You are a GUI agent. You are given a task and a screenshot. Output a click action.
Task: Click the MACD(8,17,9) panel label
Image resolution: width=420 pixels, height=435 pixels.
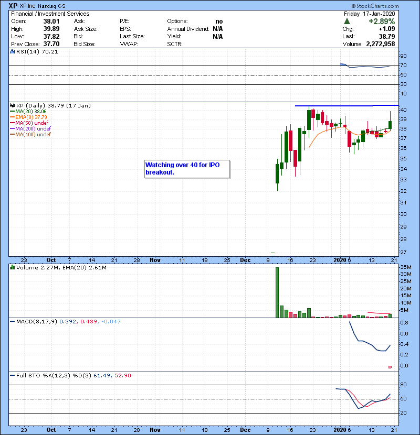(36, 322)
